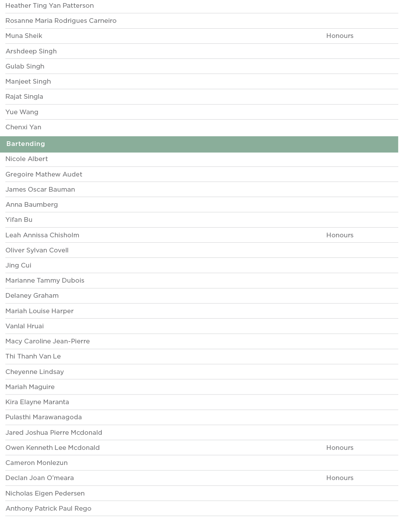Click Honours next to Declan Joan O'meara

[340, 478]
